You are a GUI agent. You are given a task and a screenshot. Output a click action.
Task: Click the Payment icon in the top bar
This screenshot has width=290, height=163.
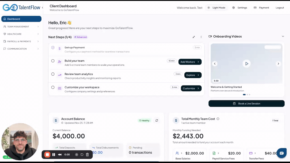pos(255,8)
